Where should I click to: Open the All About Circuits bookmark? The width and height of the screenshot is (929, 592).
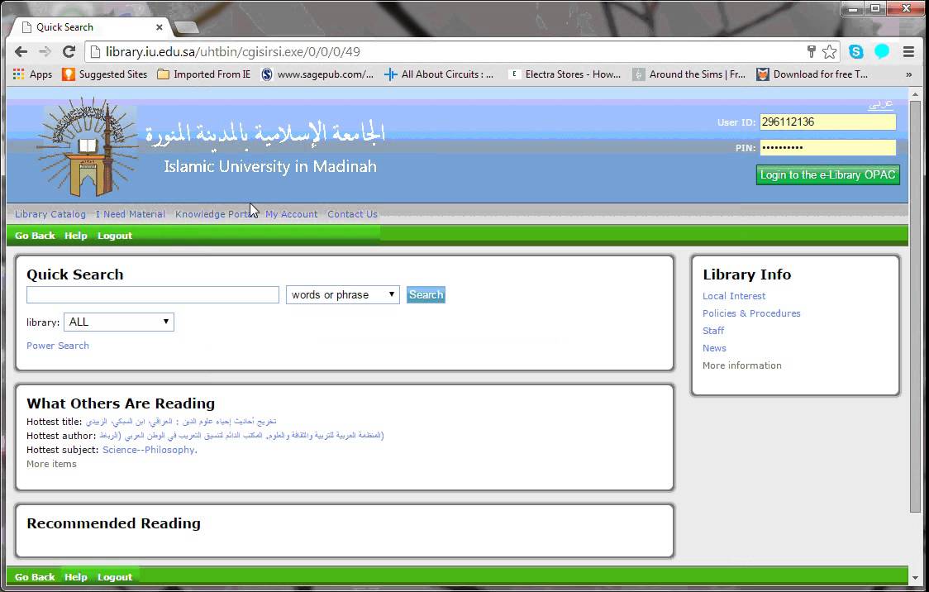click(x=439, y=74)
